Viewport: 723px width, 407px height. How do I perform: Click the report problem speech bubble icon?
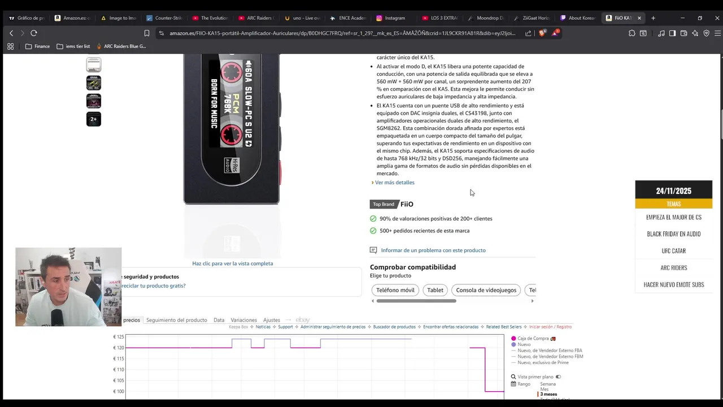(x=373, y=250)
